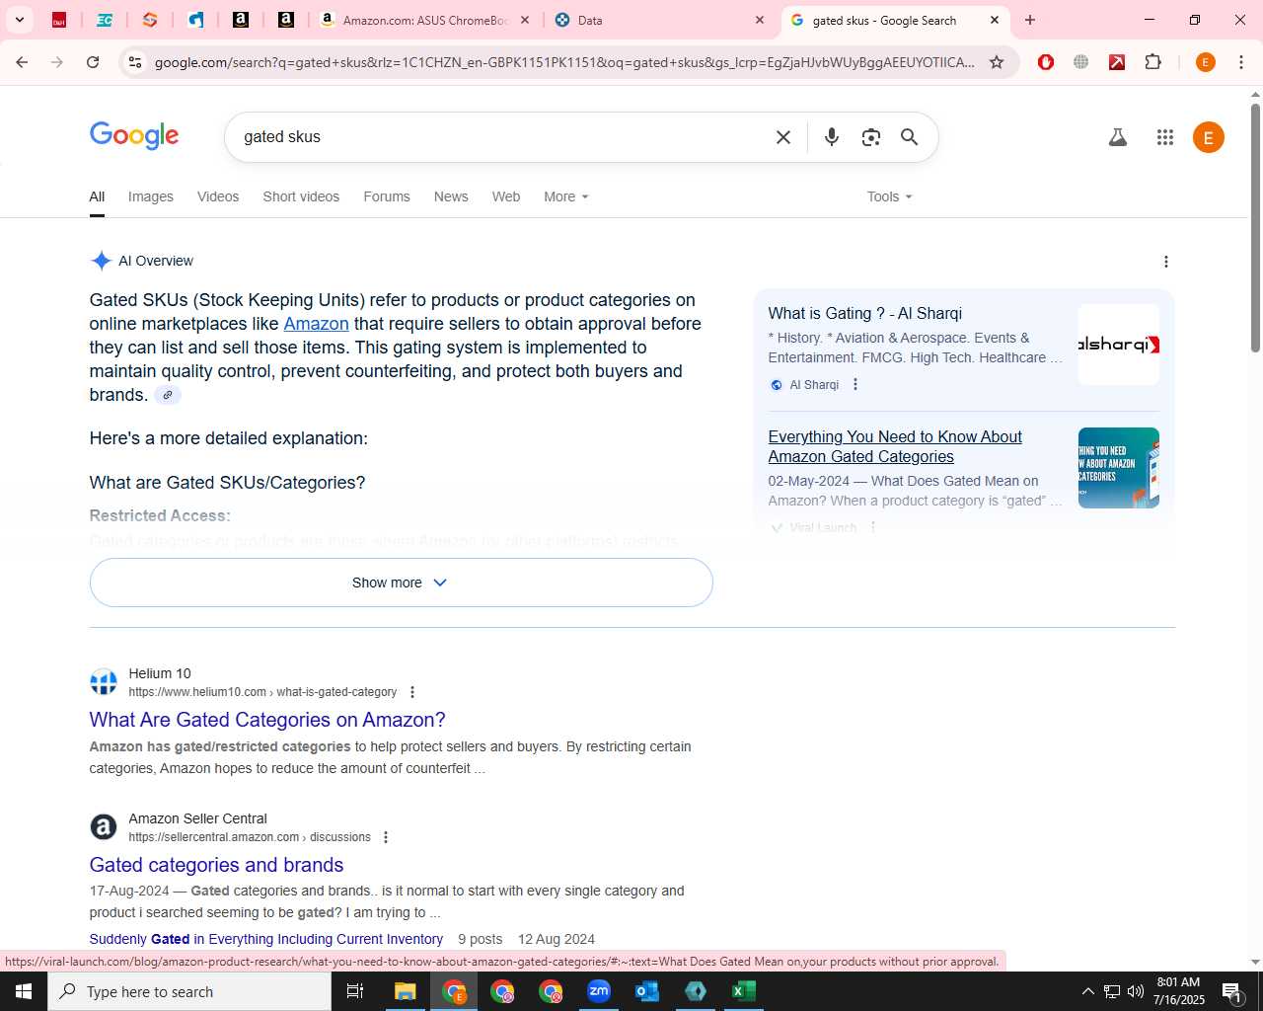
Task: Reload the page
Action: [x=93, y=62]
